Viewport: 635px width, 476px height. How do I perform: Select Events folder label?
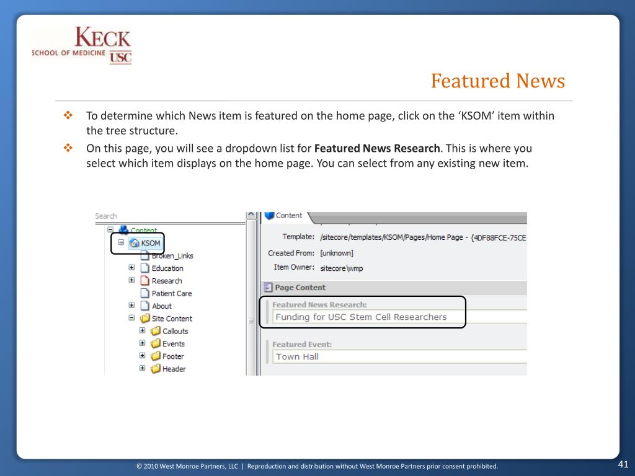click(x=174, y=343)
